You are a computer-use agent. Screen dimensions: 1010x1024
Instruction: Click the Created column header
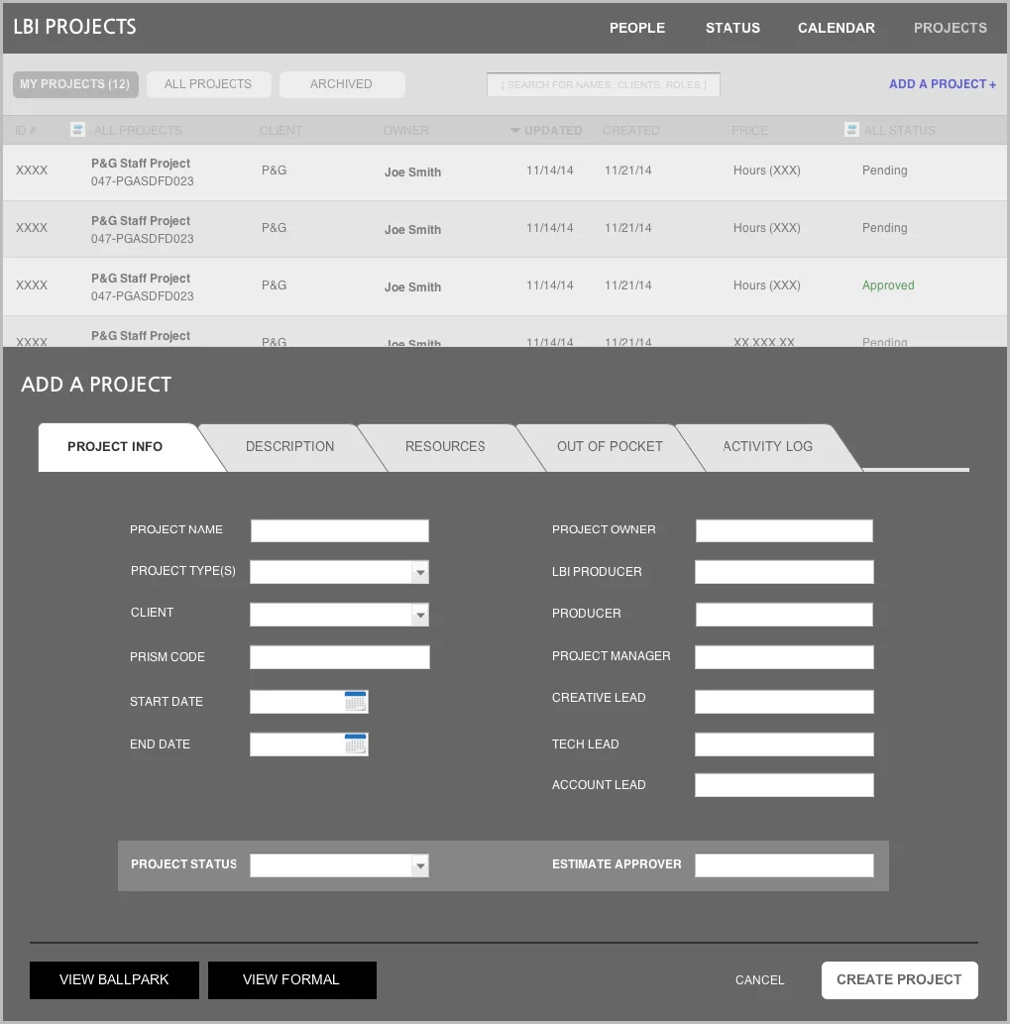point(630,131)
